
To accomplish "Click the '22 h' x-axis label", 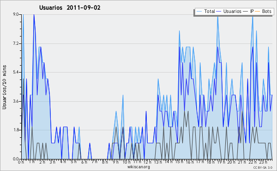I will 252,162.
